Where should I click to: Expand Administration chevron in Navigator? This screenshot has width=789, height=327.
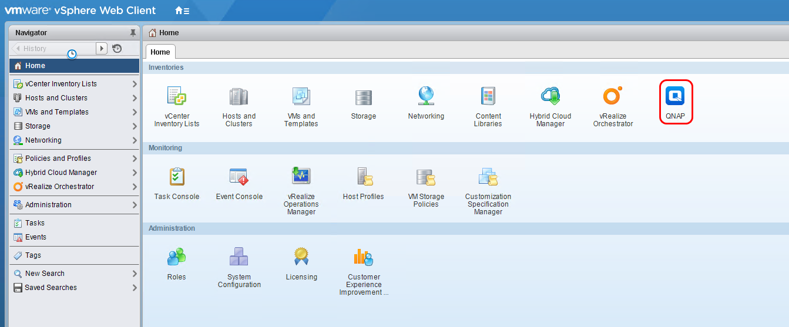[x=135, y=205]
